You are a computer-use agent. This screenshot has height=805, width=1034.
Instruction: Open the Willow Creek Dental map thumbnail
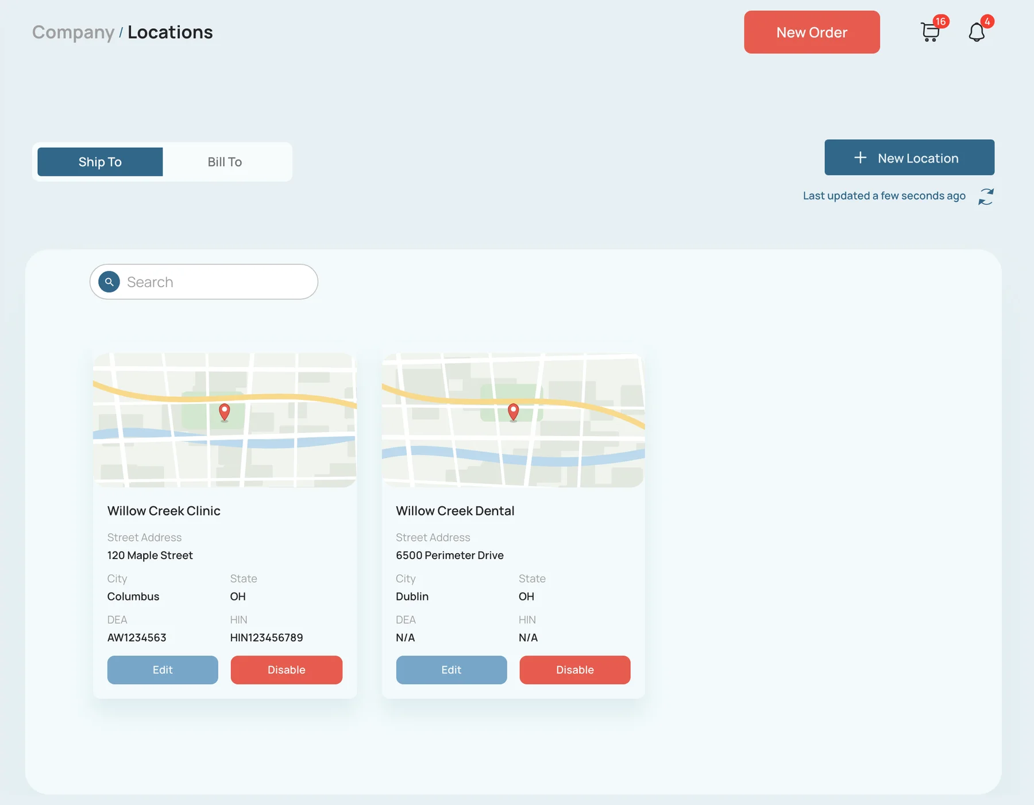pos(514,420)
